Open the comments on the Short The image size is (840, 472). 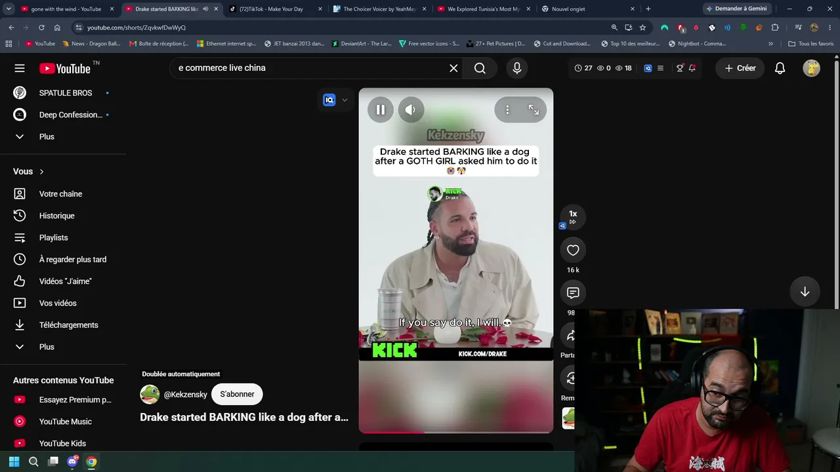[573, 292]
